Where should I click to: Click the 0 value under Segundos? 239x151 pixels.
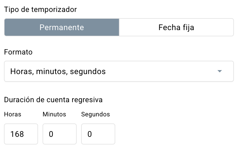click(x=90, y=134)
